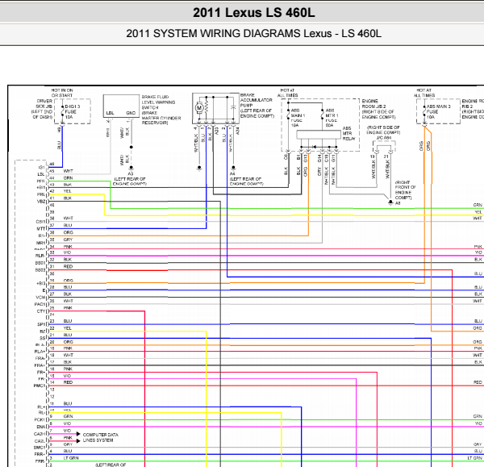Click the "VCM" pin label
This screenshot has width=484, height=467.
coord(40,298)
